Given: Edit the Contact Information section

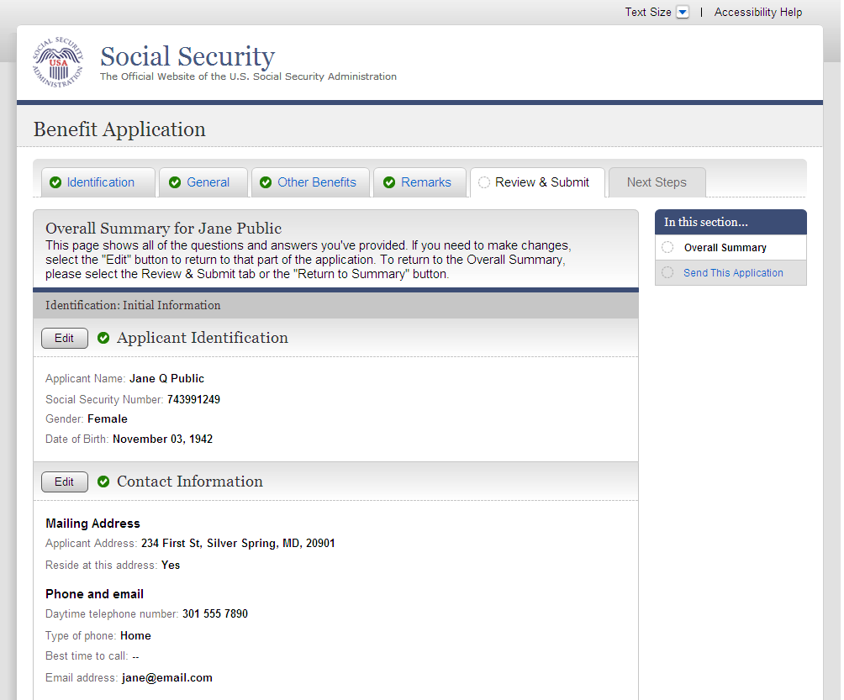Looking at the screenshot, I should (64, 482).
